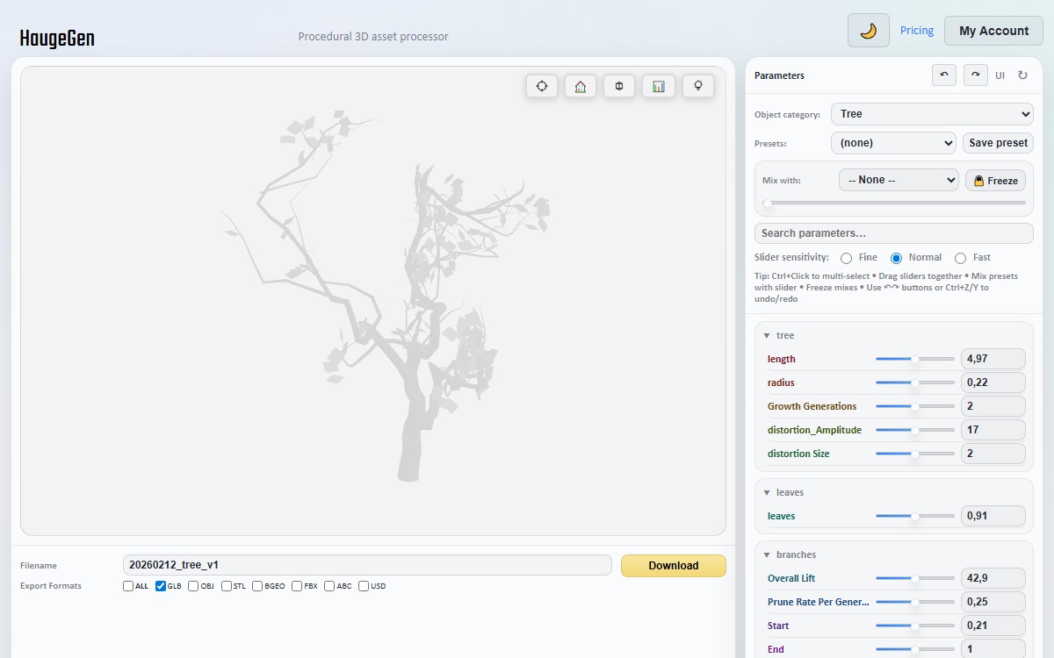The image size is (1054, 658).
Task: Open the bar chart statistics icon
Action: pos(658,86)
